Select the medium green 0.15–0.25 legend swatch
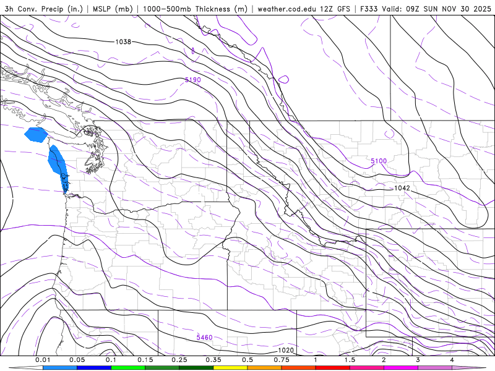495x371 pixels. (x=162, y=368)
